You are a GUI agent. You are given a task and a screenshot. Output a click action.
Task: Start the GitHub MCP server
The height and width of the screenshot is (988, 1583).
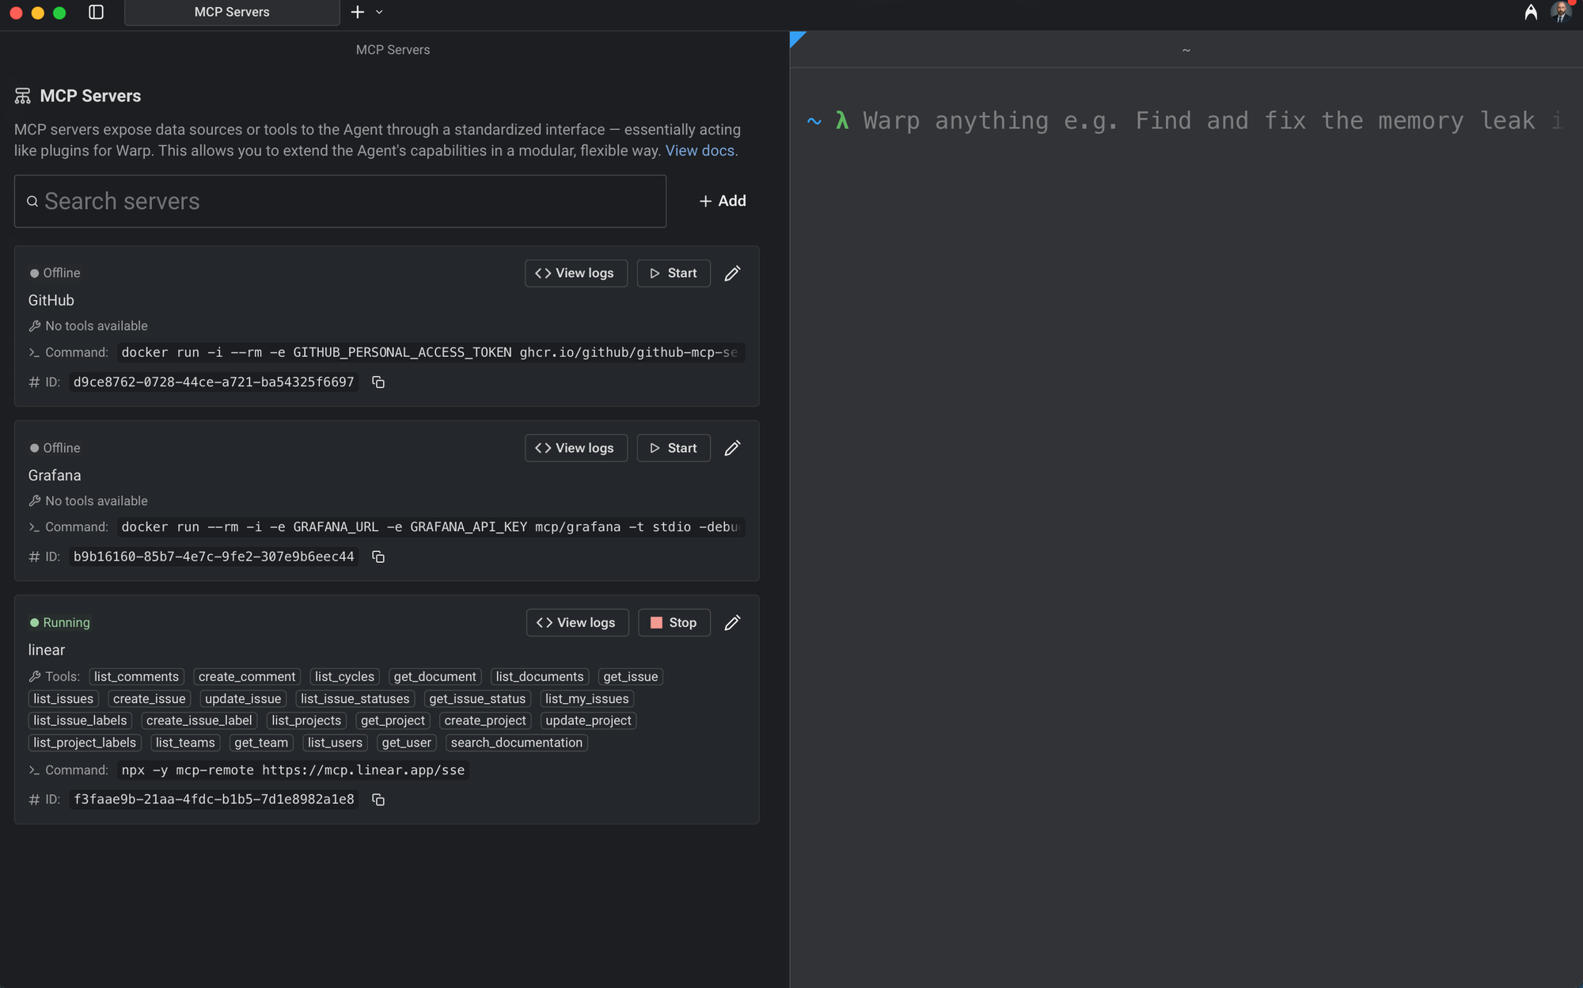click(x=674, y=273)
